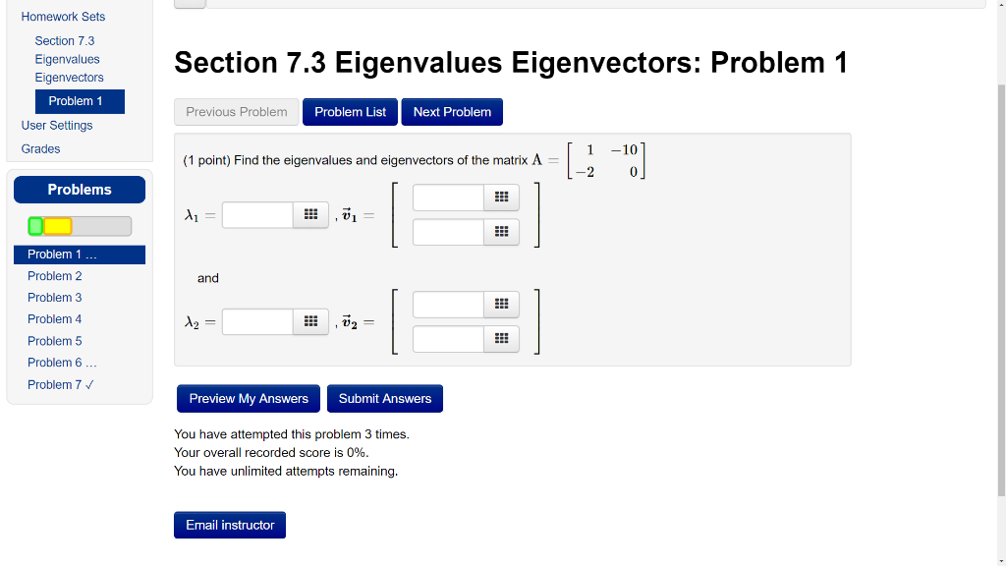This screenshot has width=1006, height=566.
Task: Open the keypad for v2's second entry
Action: point(501,338)
